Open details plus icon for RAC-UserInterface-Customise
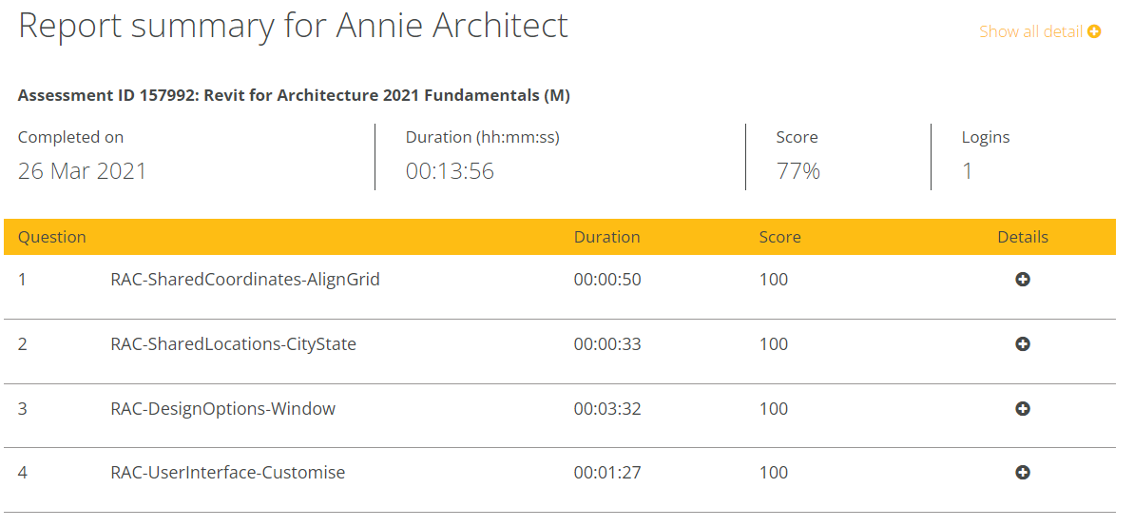Viewport: 1134px width, 527px height. pyautogui.click(x=1023, y=473)
